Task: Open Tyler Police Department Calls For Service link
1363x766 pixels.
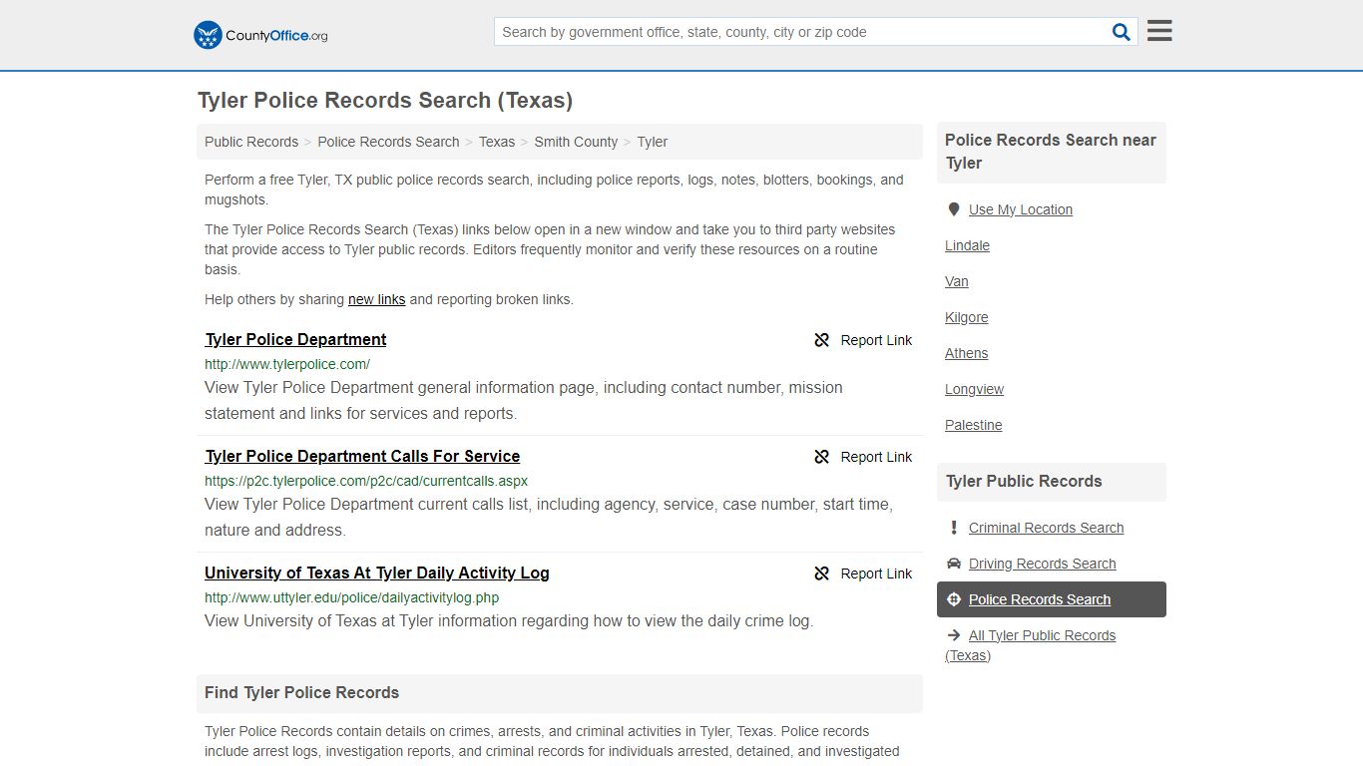Action: pos(362,456)
